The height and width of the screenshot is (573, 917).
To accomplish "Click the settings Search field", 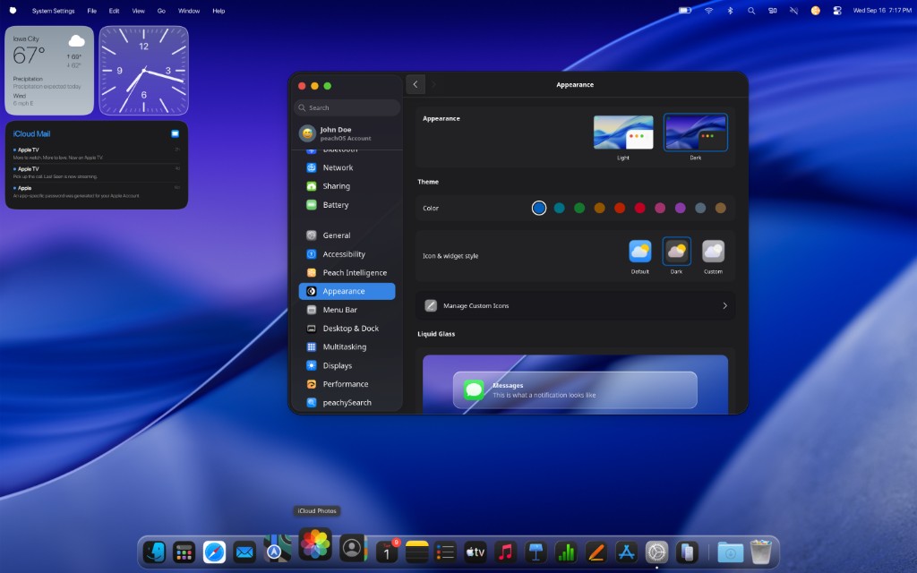I will [x=347, y=107].
